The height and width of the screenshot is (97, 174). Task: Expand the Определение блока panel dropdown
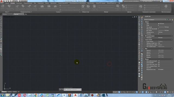[x=26, y=12]
